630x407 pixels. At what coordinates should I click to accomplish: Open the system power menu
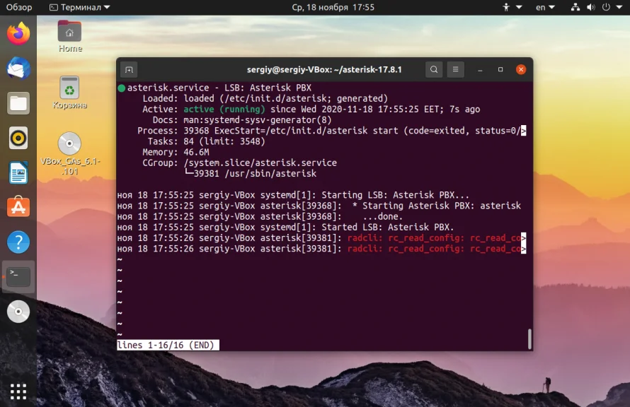(x=607, y=7)
